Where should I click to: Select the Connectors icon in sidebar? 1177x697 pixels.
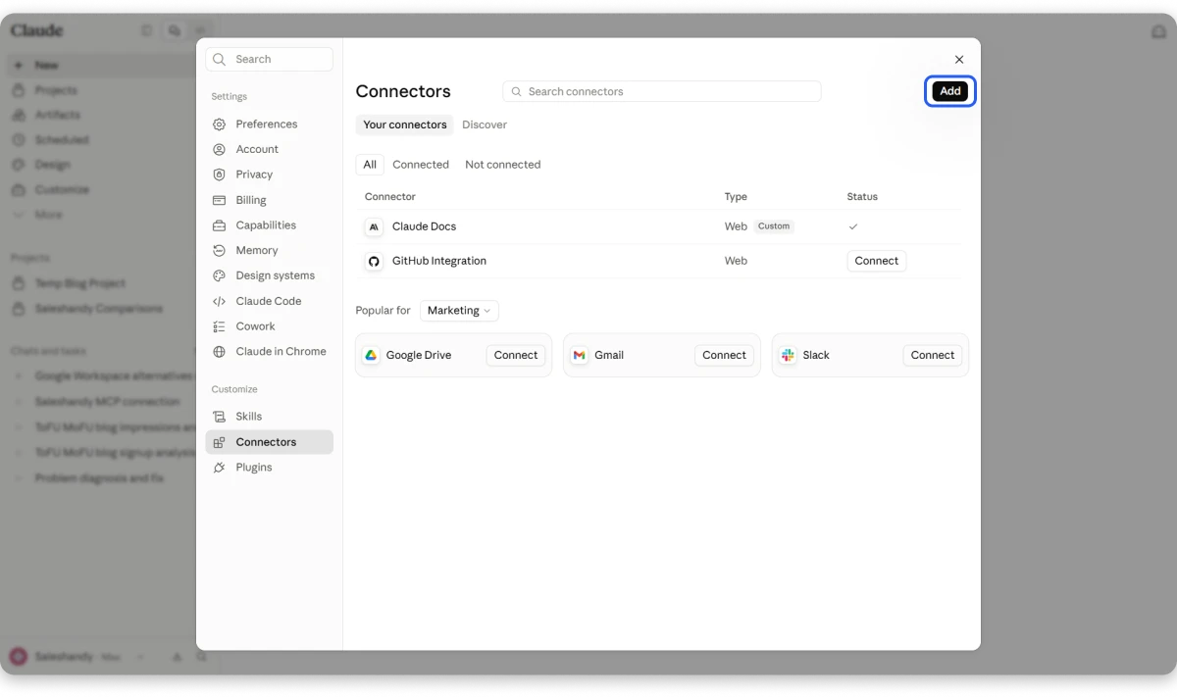pos(219,442)
